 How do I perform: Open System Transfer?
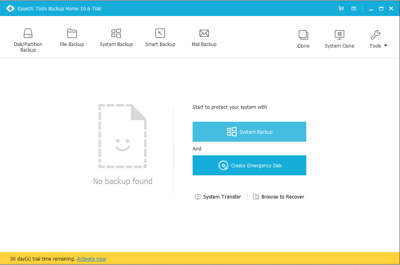coord(218,197)
